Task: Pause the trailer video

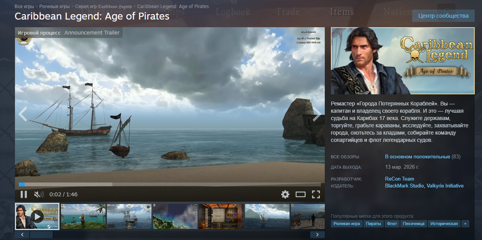Action: pyautogui.click(x=23, y=194)
